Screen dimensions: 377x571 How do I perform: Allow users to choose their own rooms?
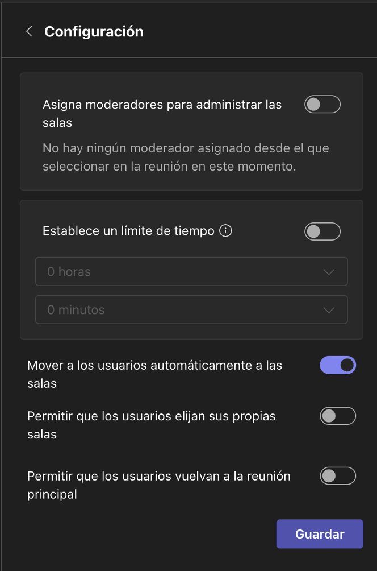pyautogui.click(x=338, y=416)
